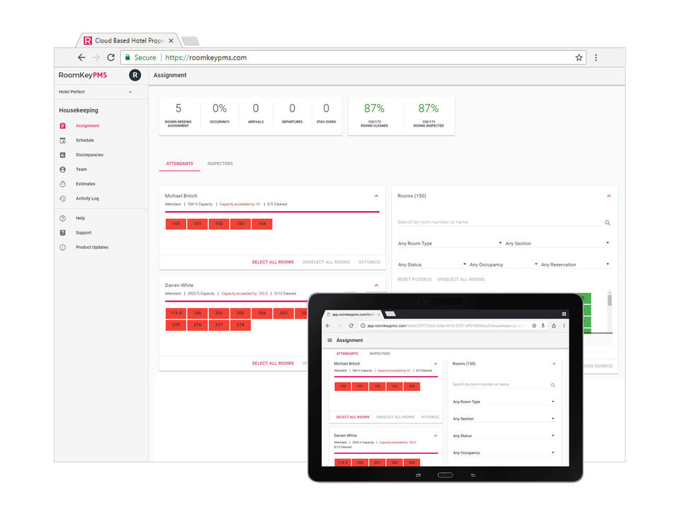Open the Any Room Type dropdown on tablet

pyautogui.click(x=504, y=402)
